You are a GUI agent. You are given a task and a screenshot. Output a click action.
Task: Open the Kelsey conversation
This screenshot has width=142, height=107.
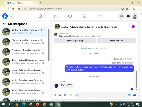pyautogui.click(x=24, y=62)
